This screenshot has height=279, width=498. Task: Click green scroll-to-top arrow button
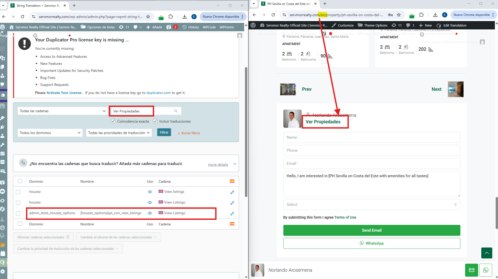(x=487, y=253)
